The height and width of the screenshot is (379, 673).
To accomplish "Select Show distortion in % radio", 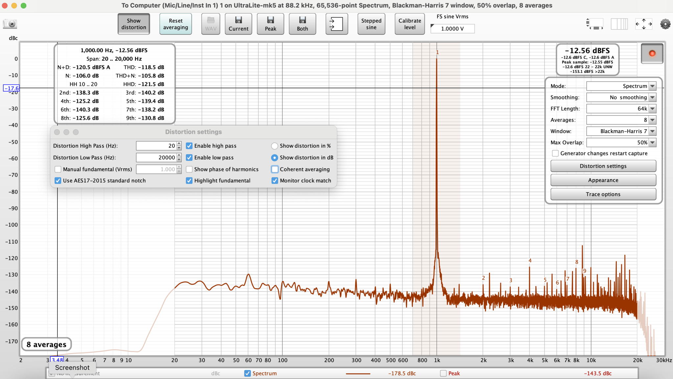I will click(x=274, y=146).
